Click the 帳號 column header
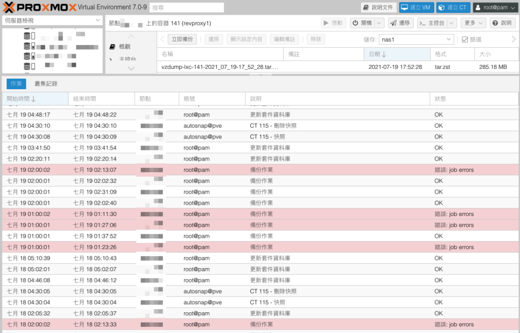Image resolution: width=520 pixels, height=333 pixels. click(x=212, y=99)
